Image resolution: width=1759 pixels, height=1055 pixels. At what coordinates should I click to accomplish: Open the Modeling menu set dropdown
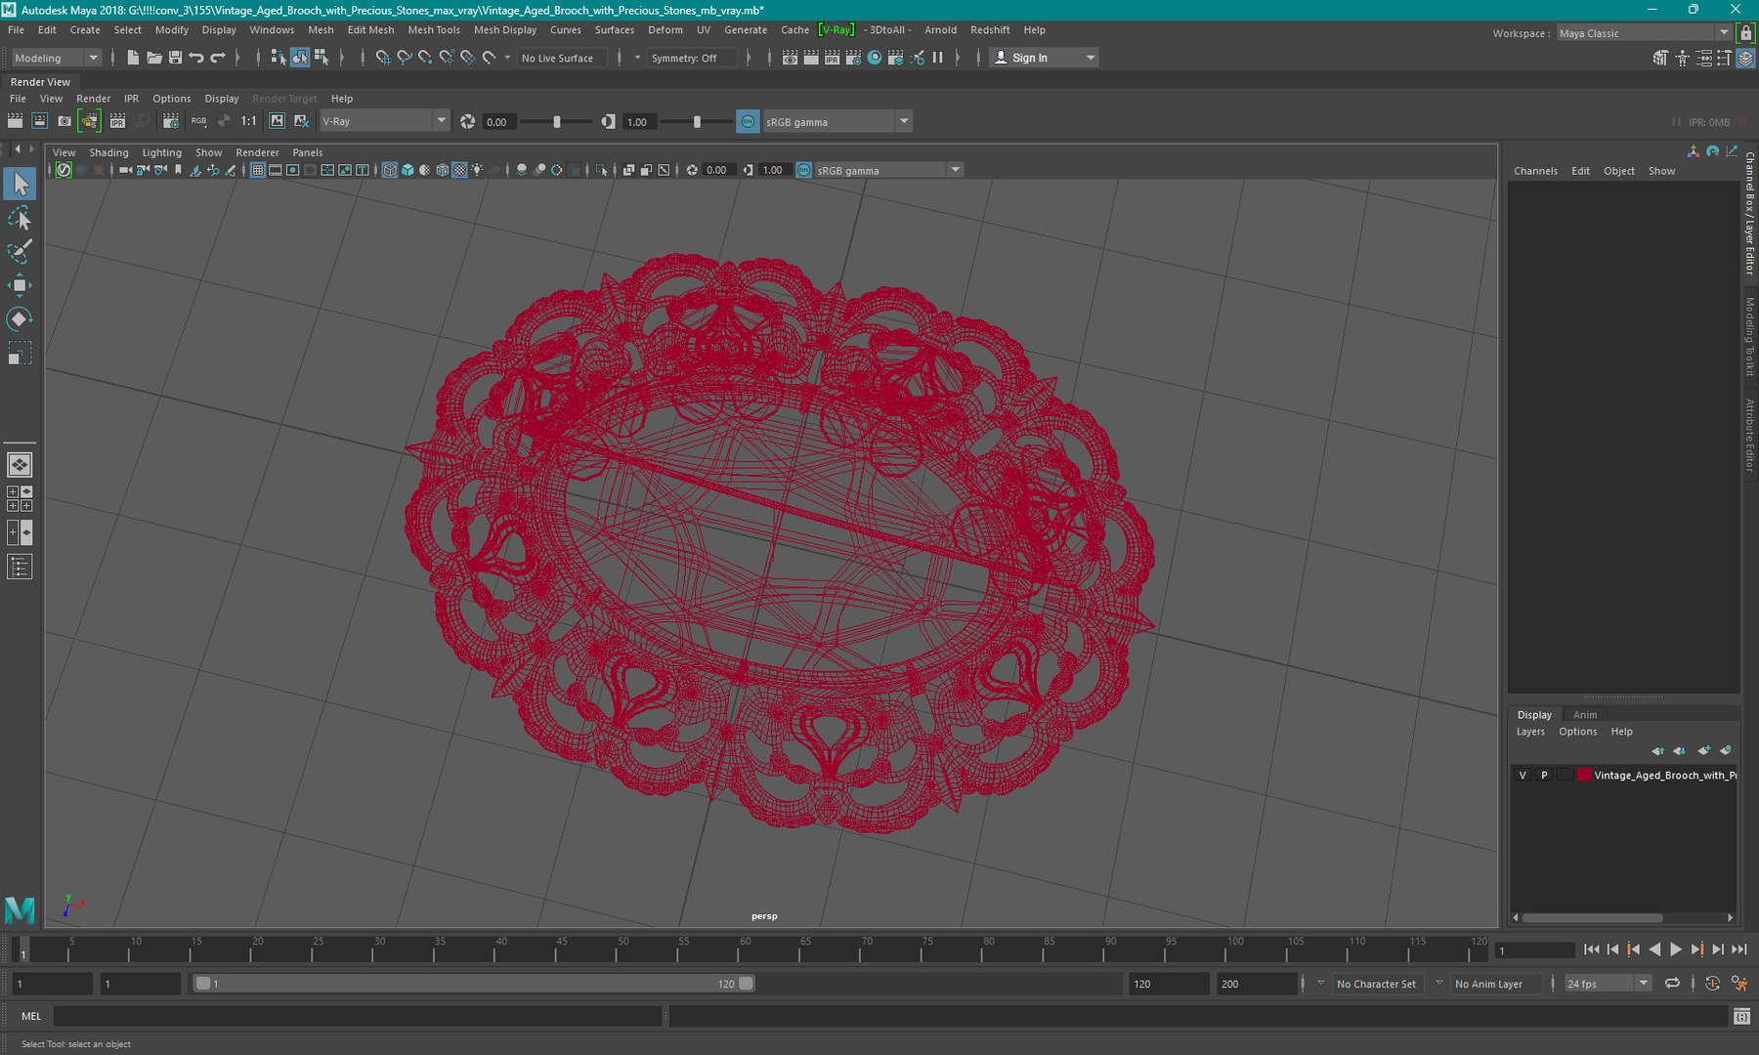click(x=55, y=58)
